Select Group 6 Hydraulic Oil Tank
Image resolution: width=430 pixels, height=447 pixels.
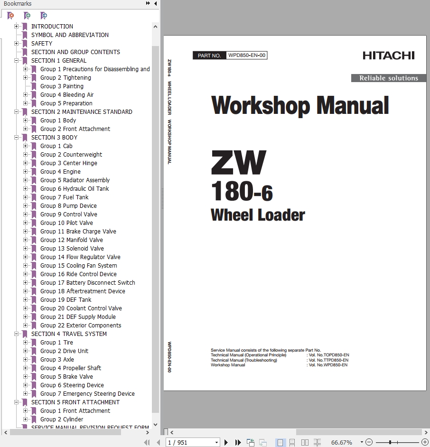75,189
